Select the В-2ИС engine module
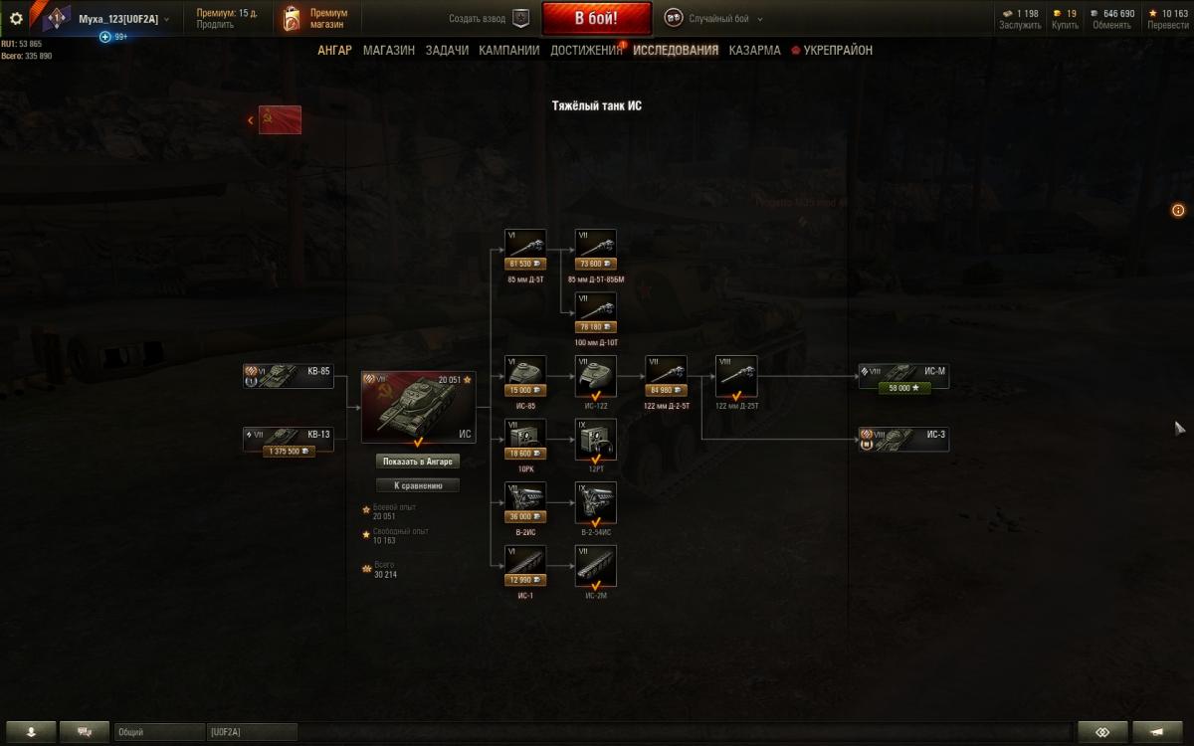This screenshot has width=1194, height=746. [525, 502]
